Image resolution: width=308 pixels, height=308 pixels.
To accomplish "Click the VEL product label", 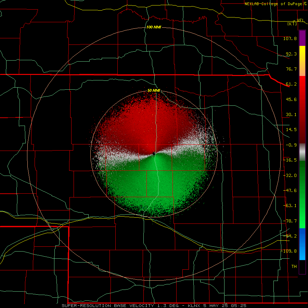I will click(x=300, y=20).
